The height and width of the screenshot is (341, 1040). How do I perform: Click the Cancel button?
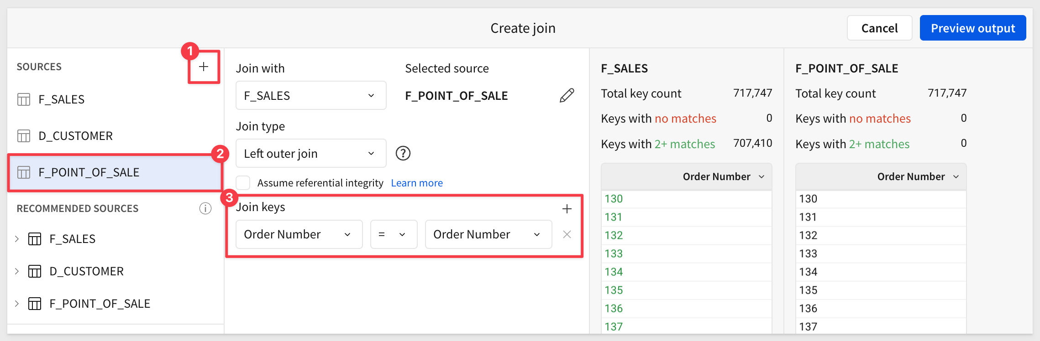tap(879, 28)
